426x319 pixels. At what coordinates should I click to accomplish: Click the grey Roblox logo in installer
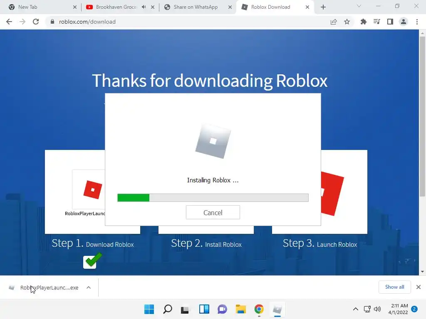[213, 141]
